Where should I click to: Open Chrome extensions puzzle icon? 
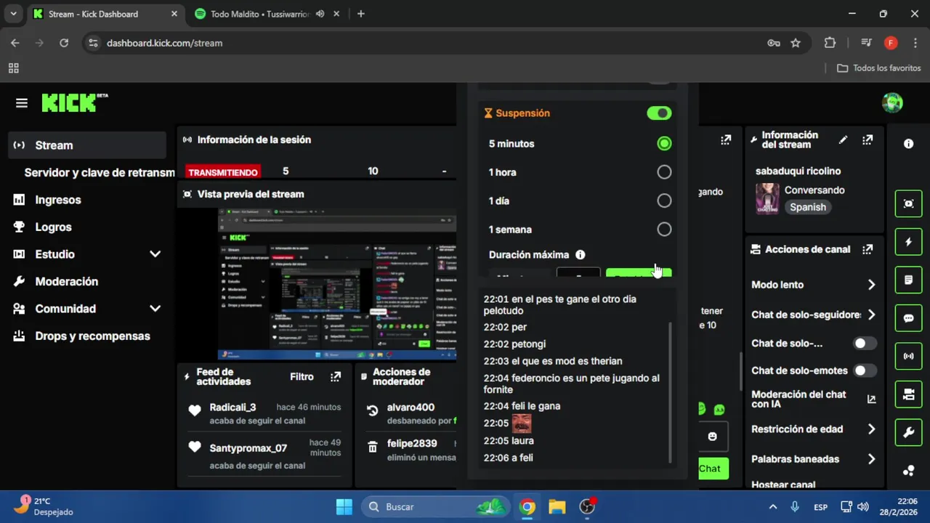click(x=830, y=43)
